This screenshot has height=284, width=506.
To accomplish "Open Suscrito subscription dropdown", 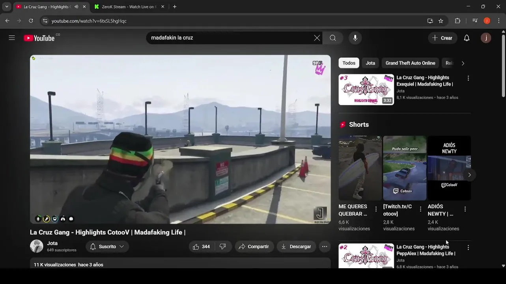I will click(x=107, y=247).
